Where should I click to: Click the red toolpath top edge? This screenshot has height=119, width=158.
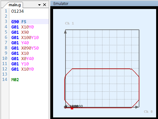click(x=102, y=69)
